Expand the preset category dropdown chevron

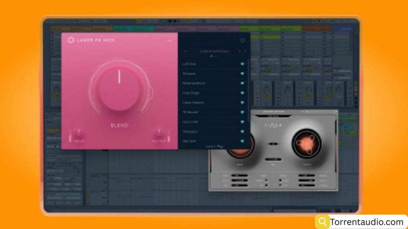(x=185, y=51)
